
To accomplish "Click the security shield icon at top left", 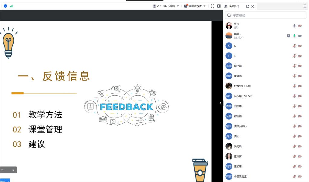I will pos(5,6).
